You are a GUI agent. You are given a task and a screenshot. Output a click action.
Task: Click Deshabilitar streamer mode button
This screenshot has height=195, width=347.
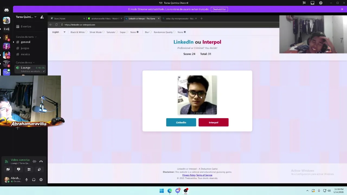(x=219, y=9)
